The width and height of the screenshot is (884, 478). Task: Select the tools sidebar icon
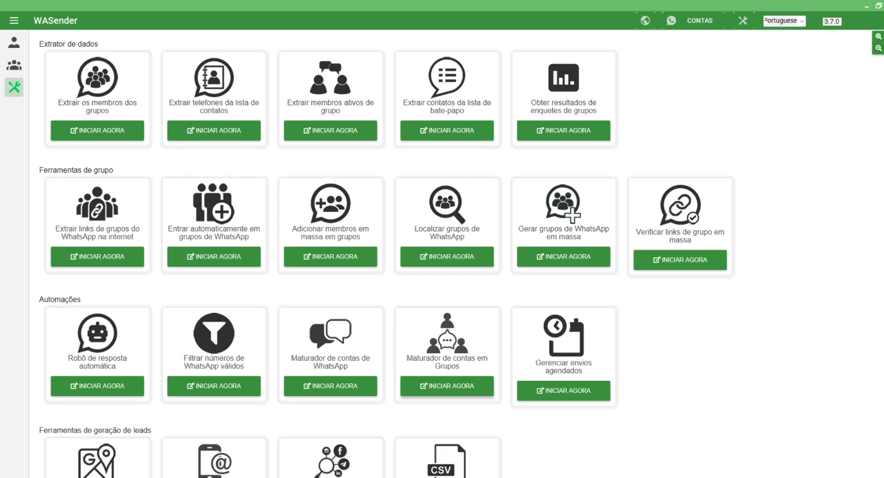(x=14, y=87)
